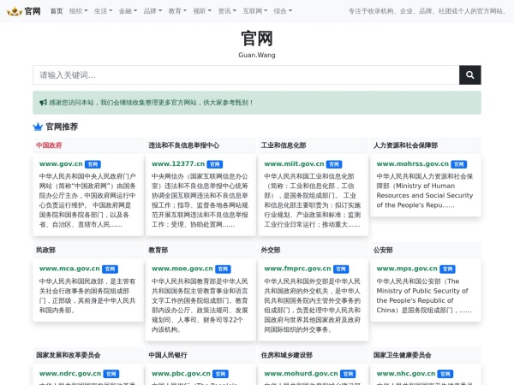Expand the 组织 dropdown menu
Screen dimensions: 514x385
click(78, 11)
